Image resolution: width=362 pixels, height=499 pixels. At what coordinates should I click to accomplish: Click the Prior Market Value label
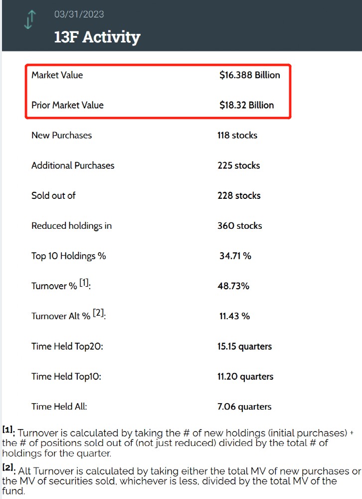coord(67,105)
